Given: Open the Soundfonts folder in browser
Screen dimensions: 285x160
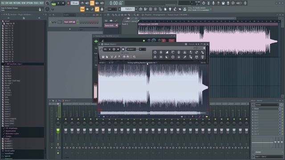Looking at the screenshot, I should (9, 153).
